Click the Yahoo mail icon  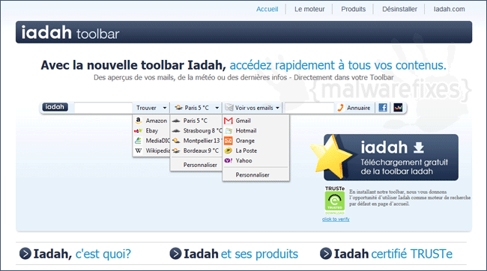pyautogui.click(x=229, y=160)
